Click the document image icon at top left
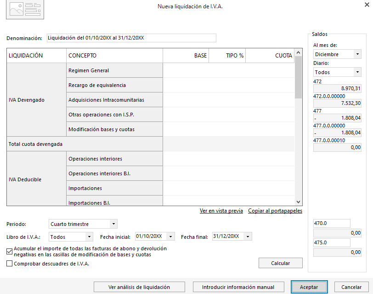The image size is (373, 294). (25, 9)
